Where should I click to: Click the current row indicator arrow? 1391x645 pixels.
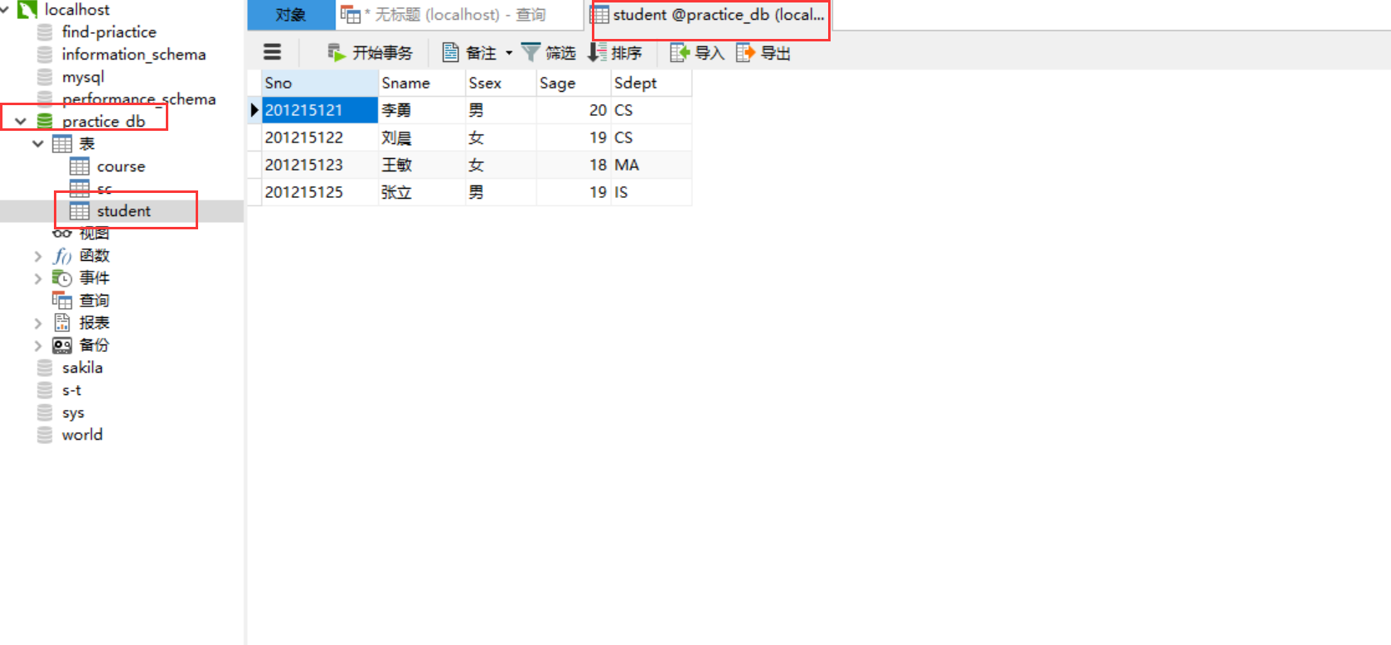254,110
